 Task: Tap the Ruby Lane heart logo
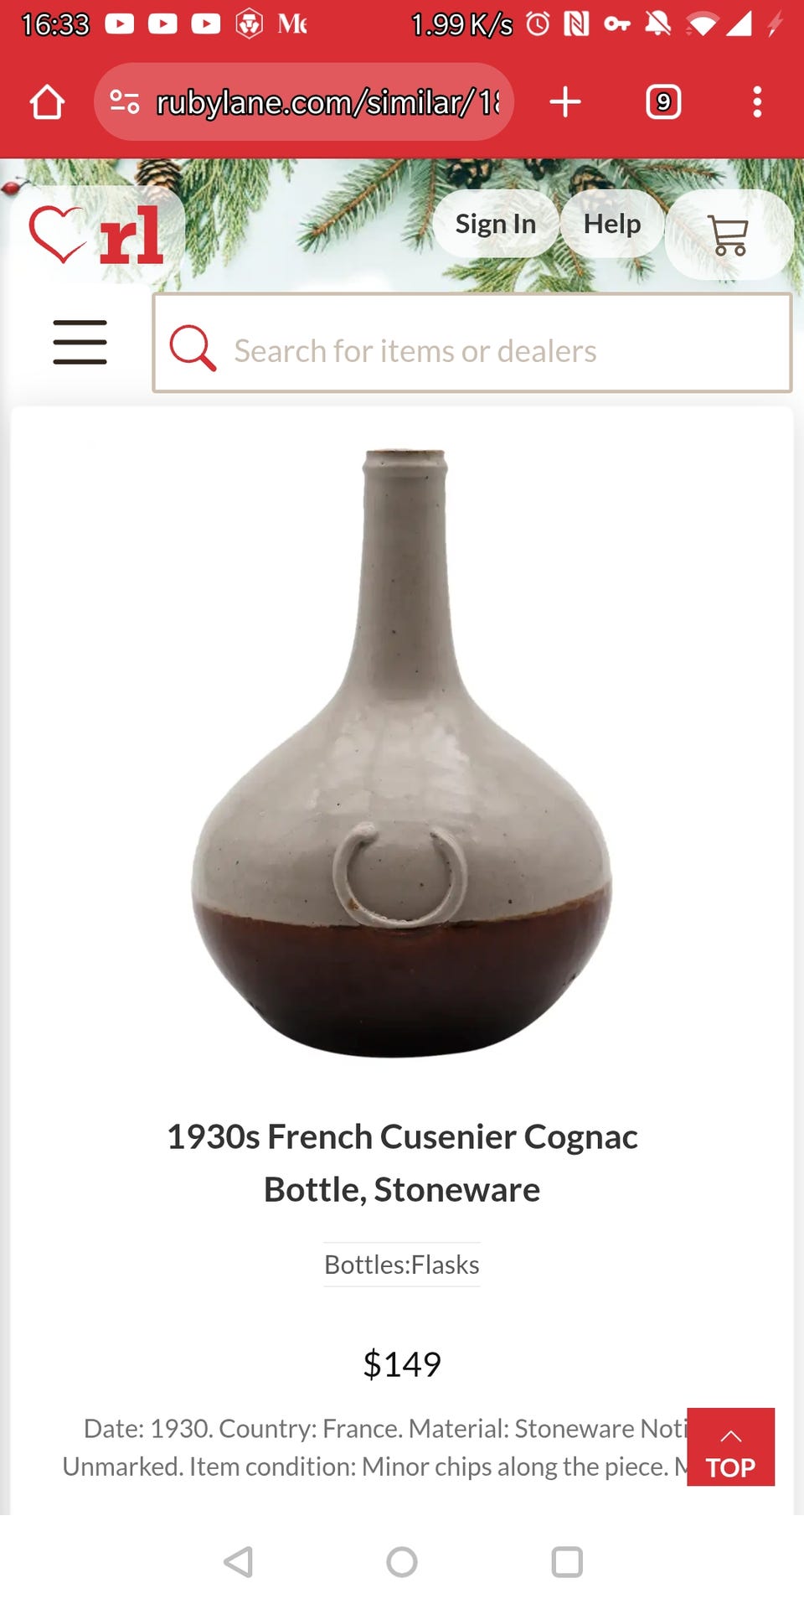coord(96,235)
